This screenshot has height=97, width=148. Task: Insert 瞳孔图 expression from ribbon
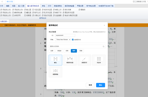point(28,12)
